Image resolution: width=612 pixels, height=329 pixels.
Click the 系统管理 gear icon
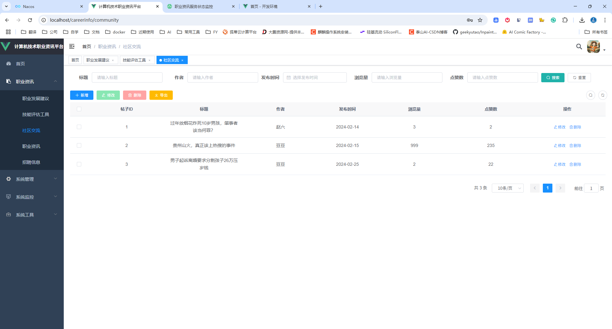click(9, 179)
